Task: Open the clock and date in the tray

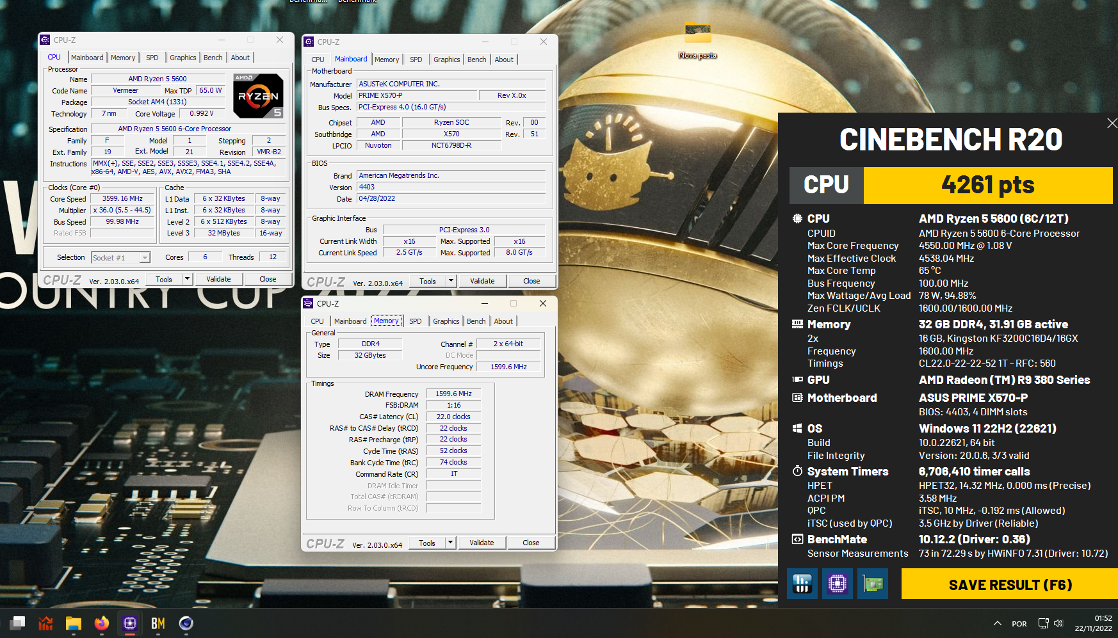Action: click(1094, 623)
